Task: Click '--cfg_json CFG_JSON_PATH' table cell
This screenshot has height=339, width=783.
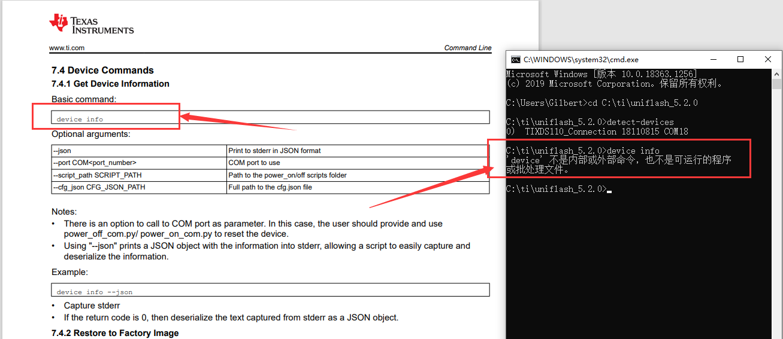Action: [140, 187]
